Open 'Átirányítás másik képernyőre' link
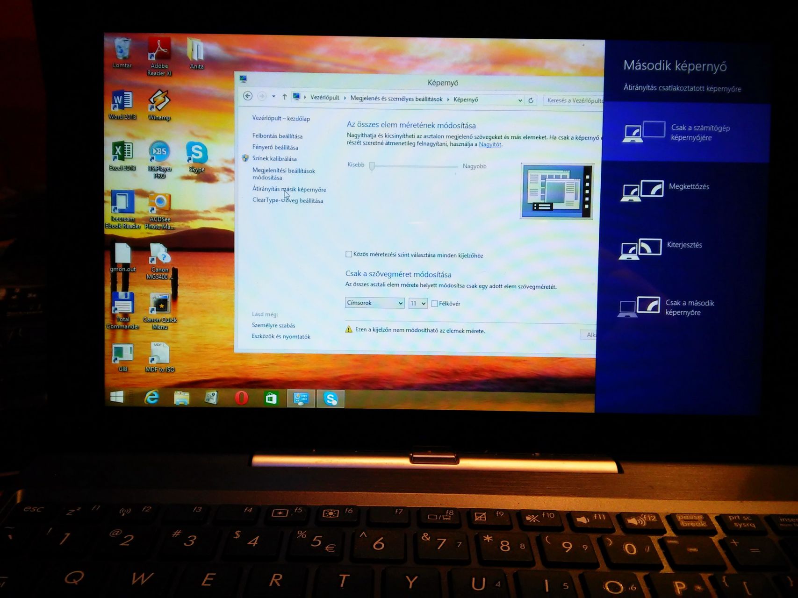 coord(289,189)
